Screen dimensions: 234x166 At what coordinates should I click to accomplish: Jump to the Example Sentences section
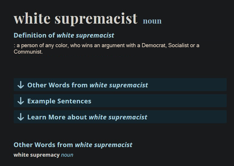tap(120, 100)
